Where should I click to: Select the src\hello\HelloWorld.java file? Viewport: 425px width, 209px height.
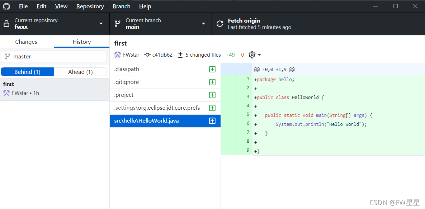click(165, 121)
